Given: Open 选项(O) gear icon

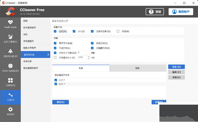Looking at the screenshot, I should (x=10, y=110).
